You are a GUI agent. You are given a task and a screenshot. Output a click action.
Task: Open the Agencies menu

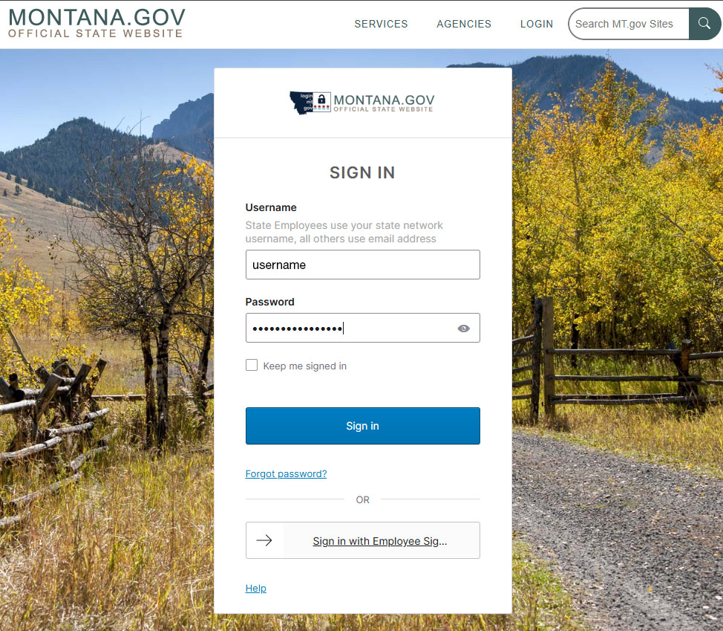464,24
